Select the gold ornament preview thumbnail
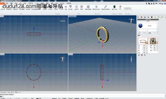166x99 pixels. click(153, 41)
